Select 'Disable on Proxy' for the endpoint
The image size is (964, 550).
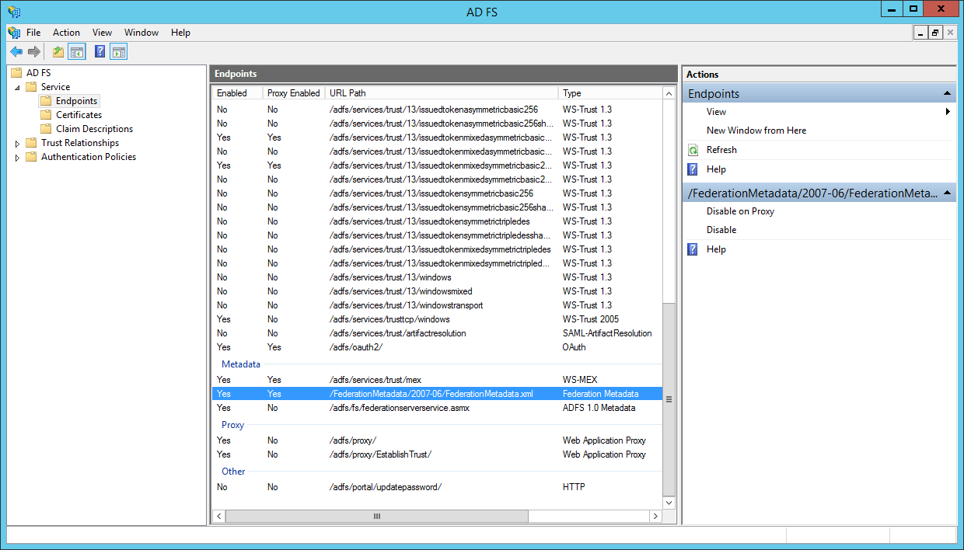[739, 211]
